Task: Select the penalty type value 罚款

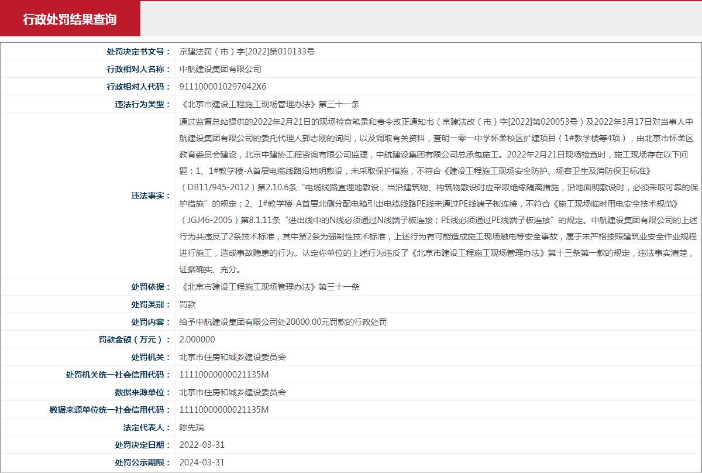Action: click(x=187, y=304)
